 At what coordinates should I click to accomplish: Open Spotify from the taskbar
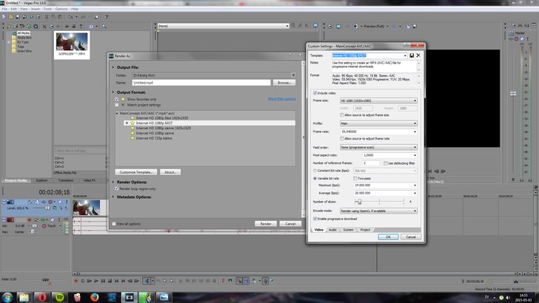pyautogui.click(x=58, y=296)
